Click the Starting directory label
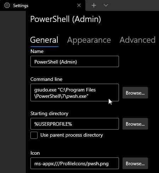Image resolution: width=159 pixels, height=173 pixels. click(x=49, y=114)
